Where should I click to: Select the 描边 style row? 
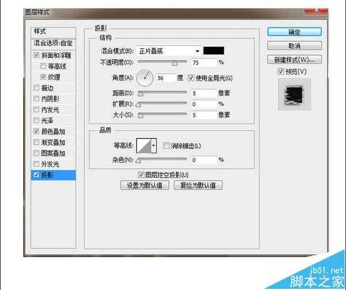coord(53,88)
